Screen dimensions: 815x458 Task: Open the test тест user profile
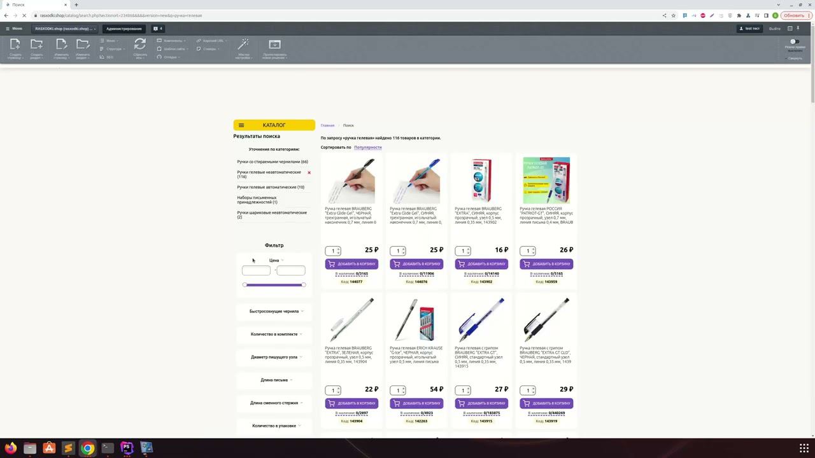pos(749,29)
